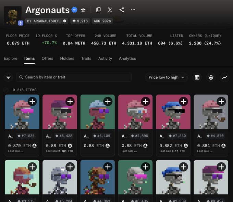233x202 pixels.
Task: Select the Items tab
Action: (29, 58)
